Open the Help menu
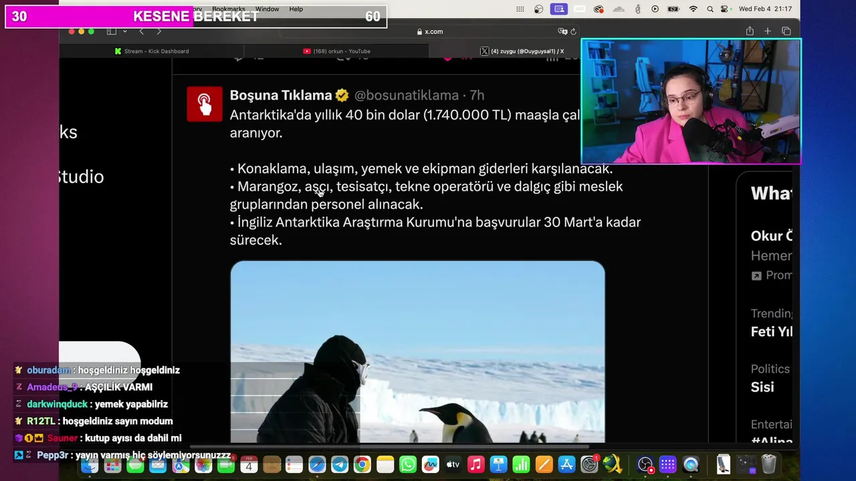The image size is (856, 481). click(296, 9)
